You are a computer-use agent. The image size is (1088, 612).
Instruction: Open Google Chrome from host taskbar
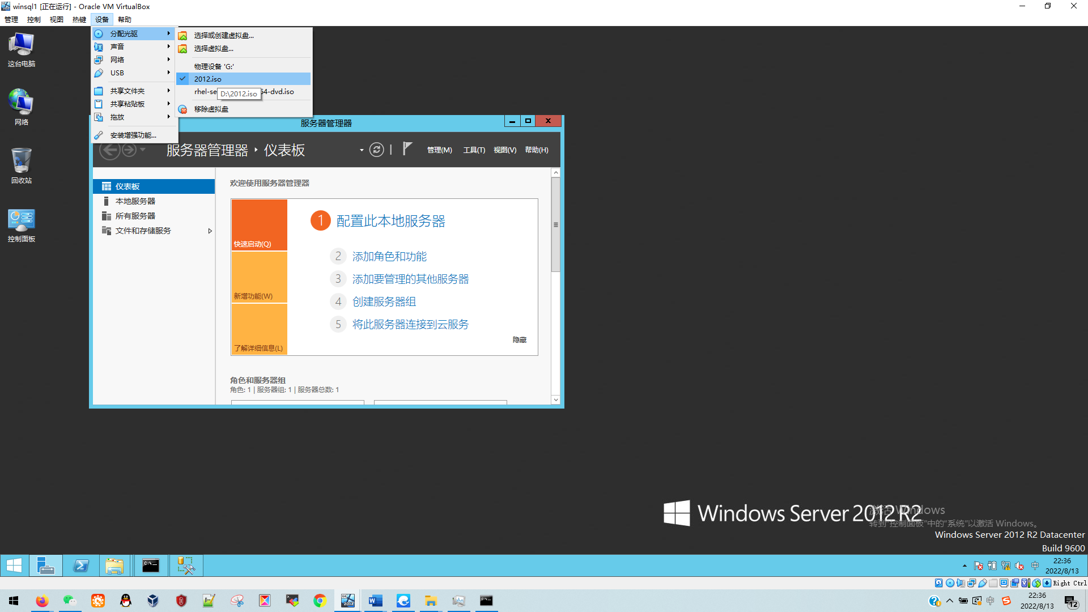[320, 601]
